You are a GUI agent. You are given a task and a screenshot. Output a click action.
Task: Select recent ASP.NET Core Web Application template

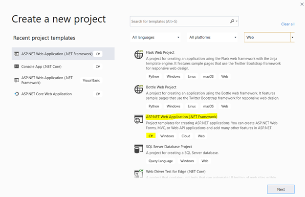click(63, 94)
